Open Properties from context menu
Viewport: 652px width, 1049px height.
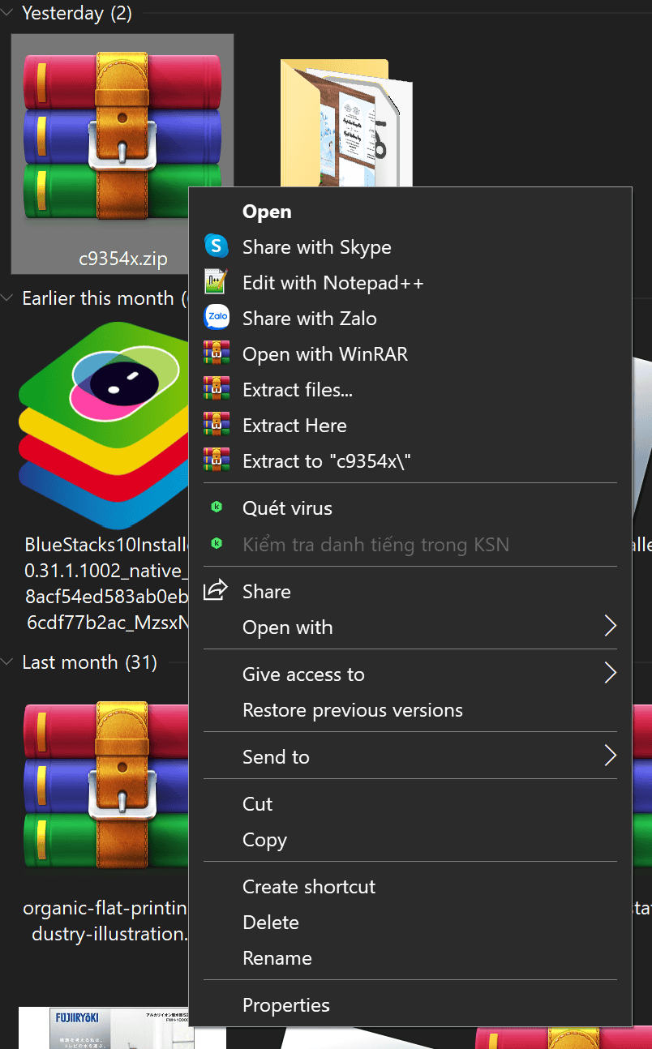pyautogui.click(x=285, y=1005)
